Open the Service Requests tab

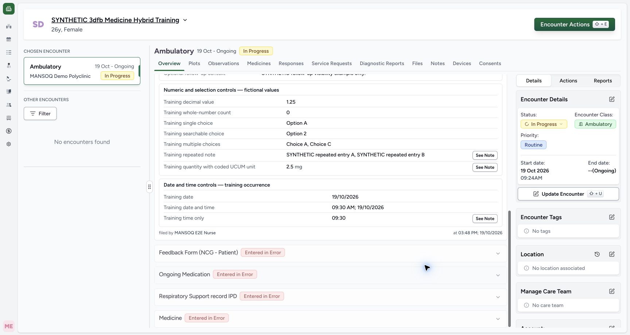[331, 63]
